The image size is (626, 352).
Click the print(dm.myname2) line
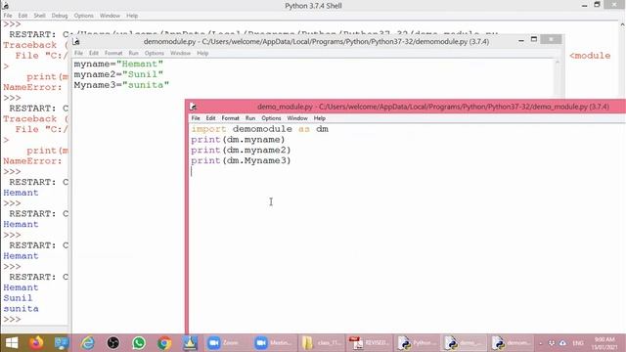[x=241, y=150]
